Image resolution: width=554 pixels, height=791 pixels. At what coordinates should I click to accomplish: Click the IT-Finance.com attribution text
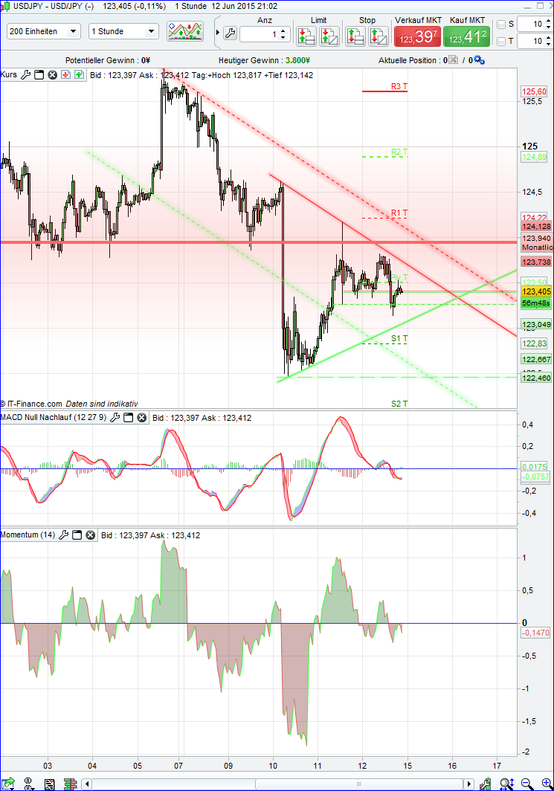[x=30, y=404]
